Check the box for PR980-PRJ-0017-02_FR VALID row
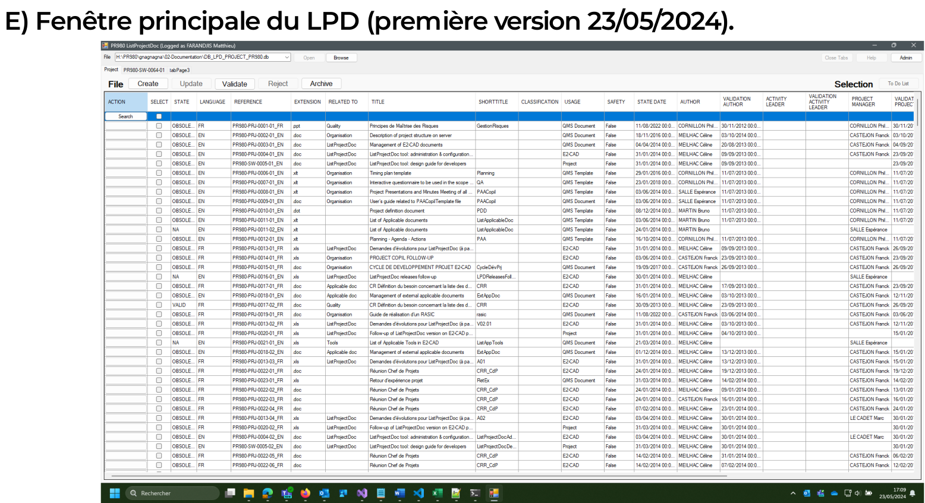This screenshot has height=503, width=925. tap(159, 305)
